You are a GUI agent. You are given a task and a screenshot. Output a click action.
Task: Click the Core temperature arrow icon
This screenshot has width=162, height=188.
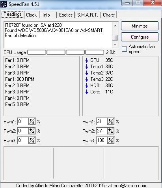pos(87,92)
